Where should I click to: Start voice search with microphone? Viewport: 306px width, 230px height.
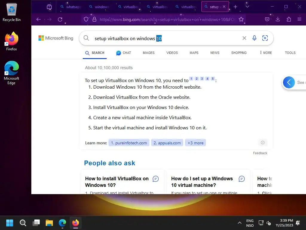click(x=254, y=38)
